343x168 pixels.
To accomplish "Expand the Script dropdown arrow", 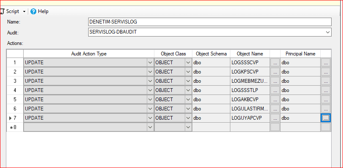I will [x=24, y=11].
